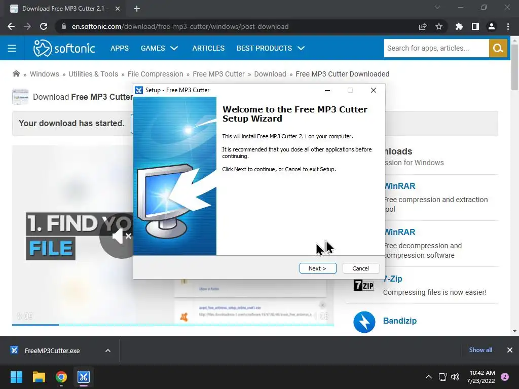Click the softonic URL in the address bar
Viewport: 519px width, 389px height.
(180, 26)
